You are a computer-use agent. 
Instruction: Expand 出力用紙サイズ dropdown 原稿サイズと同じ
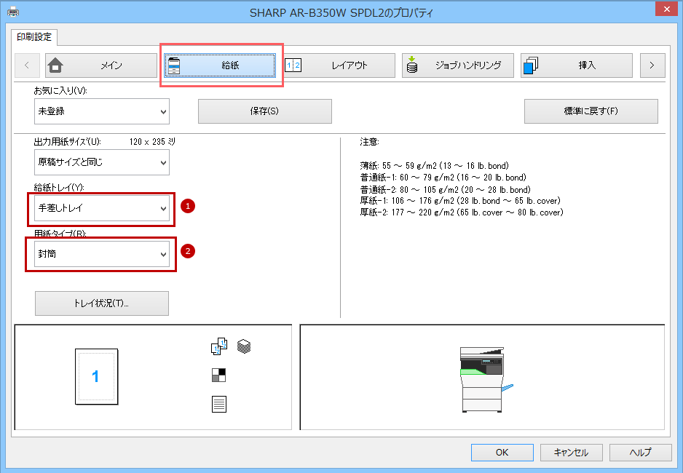(102, 162)
